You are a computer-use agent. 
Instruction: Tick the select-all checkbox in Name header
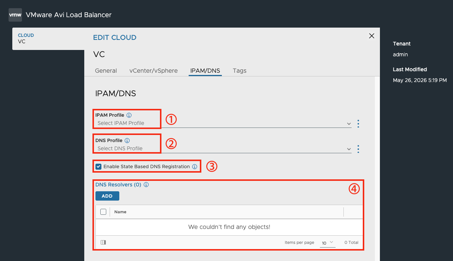pyautogui.click(x=104, y=212)
